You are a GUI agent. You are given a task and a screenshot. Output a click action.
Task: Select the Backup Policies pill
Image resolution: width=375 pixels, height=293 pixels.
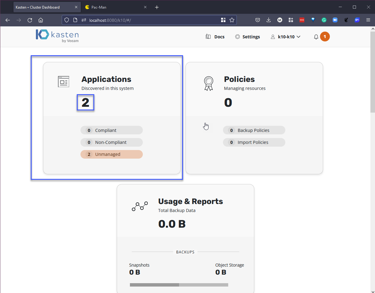(254, 130)
